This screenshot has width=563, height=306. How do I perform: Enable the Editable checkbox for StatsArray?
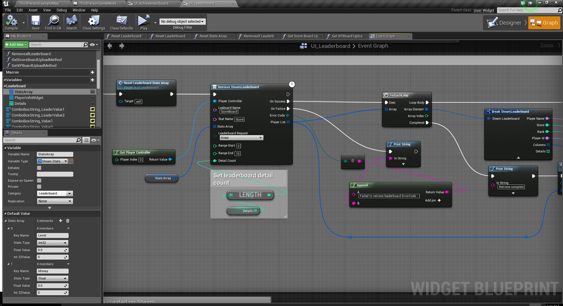(39, 168)
